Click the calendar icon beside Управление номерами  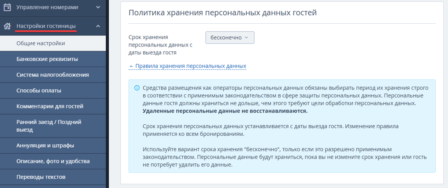(7, 7)
